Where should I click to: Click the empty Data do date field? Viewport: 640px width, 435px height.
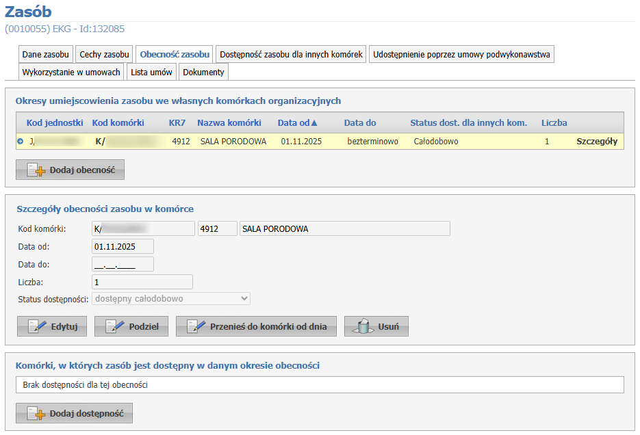click(x=123, y=264)
